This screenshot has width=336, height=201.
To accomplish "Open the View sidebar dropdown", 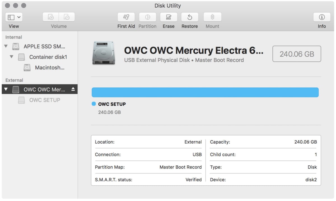I will pyautogui.click(x=14, y=17).
